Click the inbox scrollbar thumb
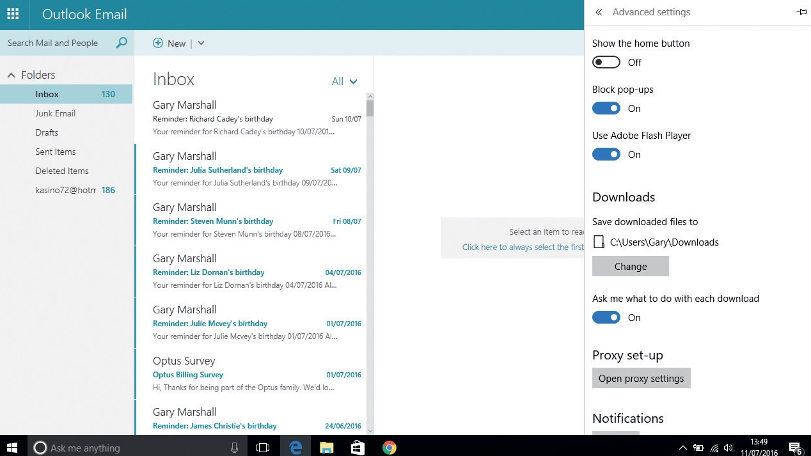Viewport: 811px width, 456px height. click(370, 108)
